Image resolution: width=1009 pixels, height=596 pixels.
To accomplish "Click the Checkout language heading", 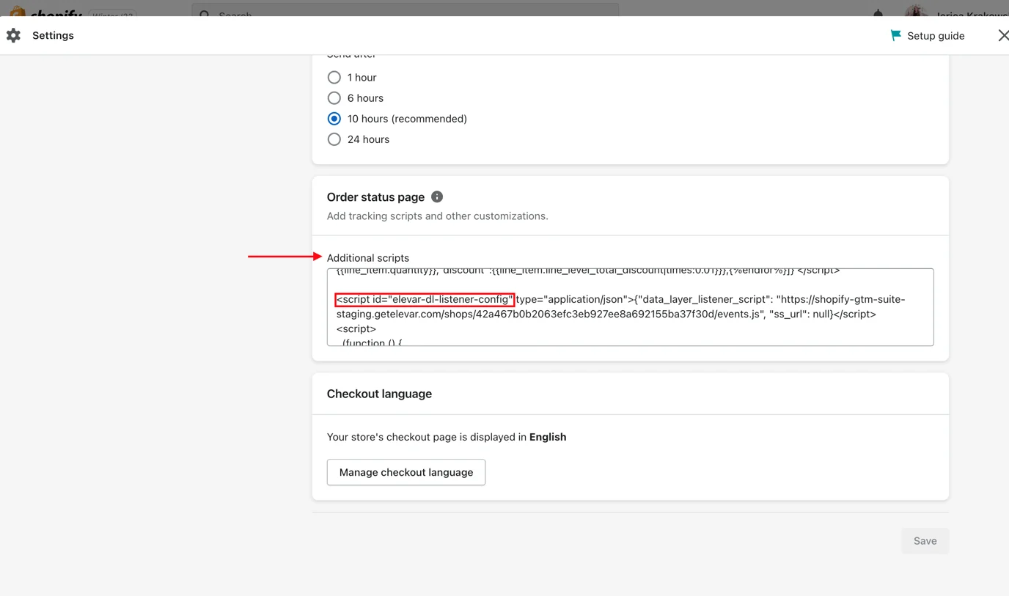I will [x=379, y=394].
